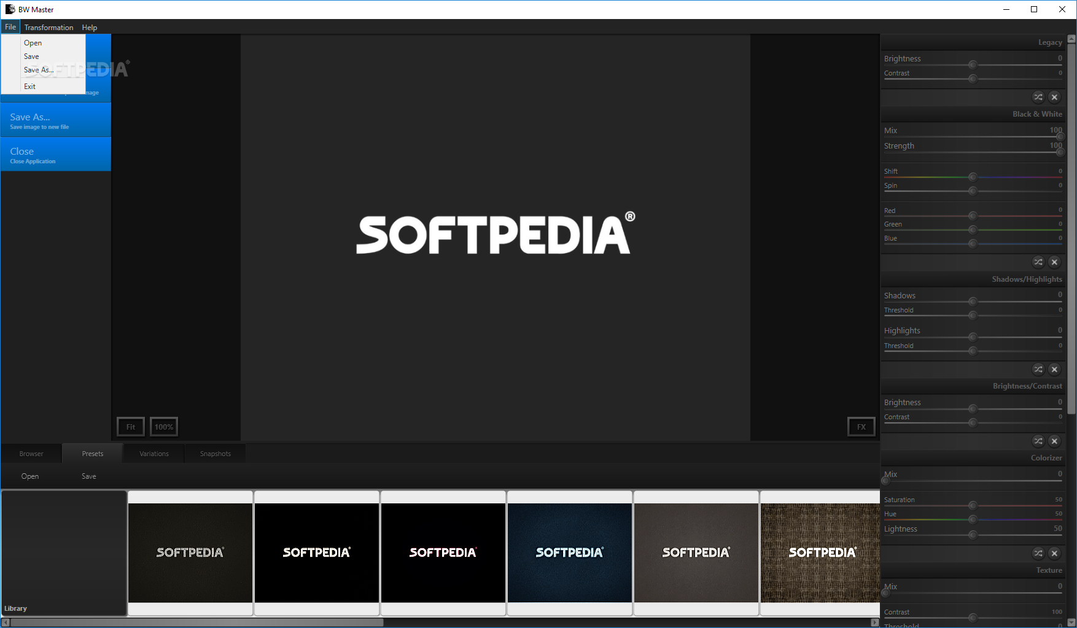The image size is (1077, 628).
Task: Click the Spin slider handle
Action: (973, 191)
